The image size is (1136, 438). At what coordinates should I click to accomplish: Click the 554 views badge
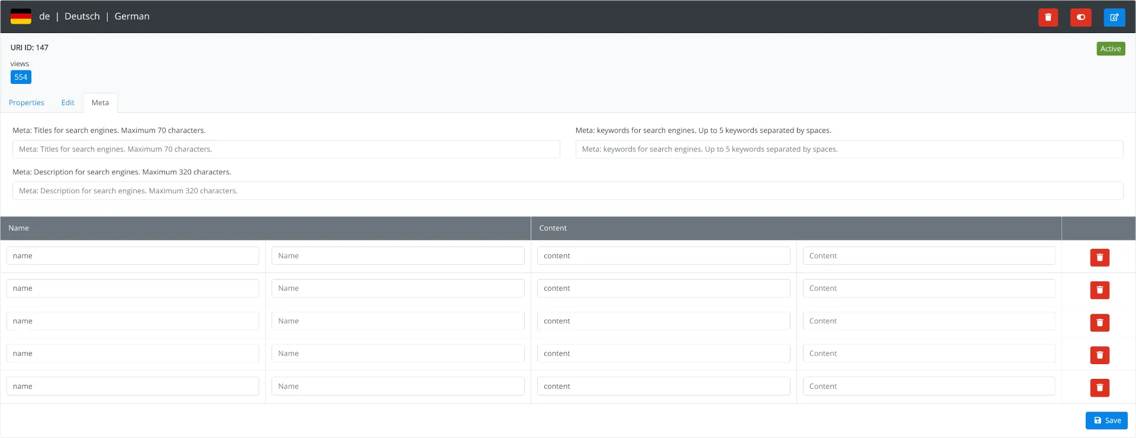(x=21, y=77)
